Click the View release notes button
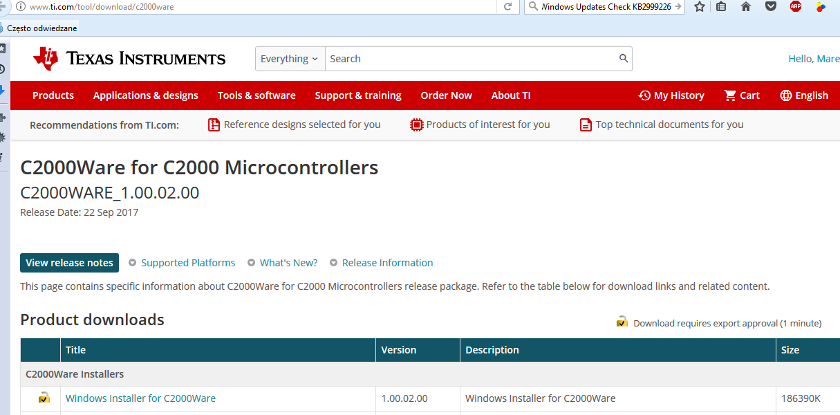 tap(69, 263)
